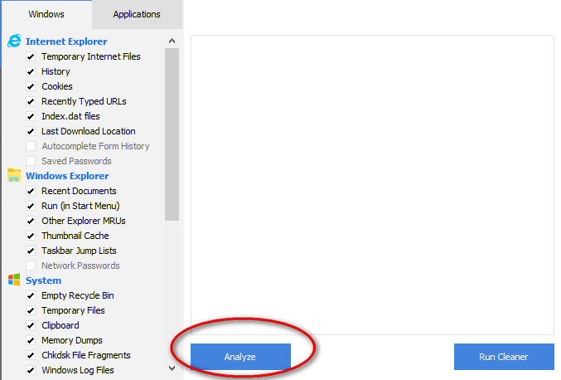
Task: Enable Autocomplete Form History checkbox
Action: 31,146
